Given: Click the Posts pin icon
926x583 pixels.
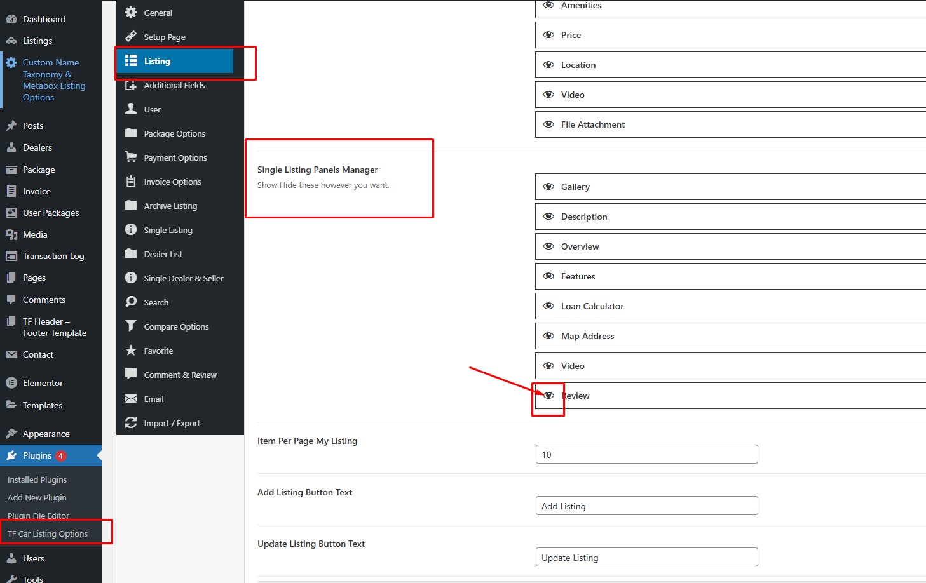Looking at the screenshot, I should tap(11, 126).
